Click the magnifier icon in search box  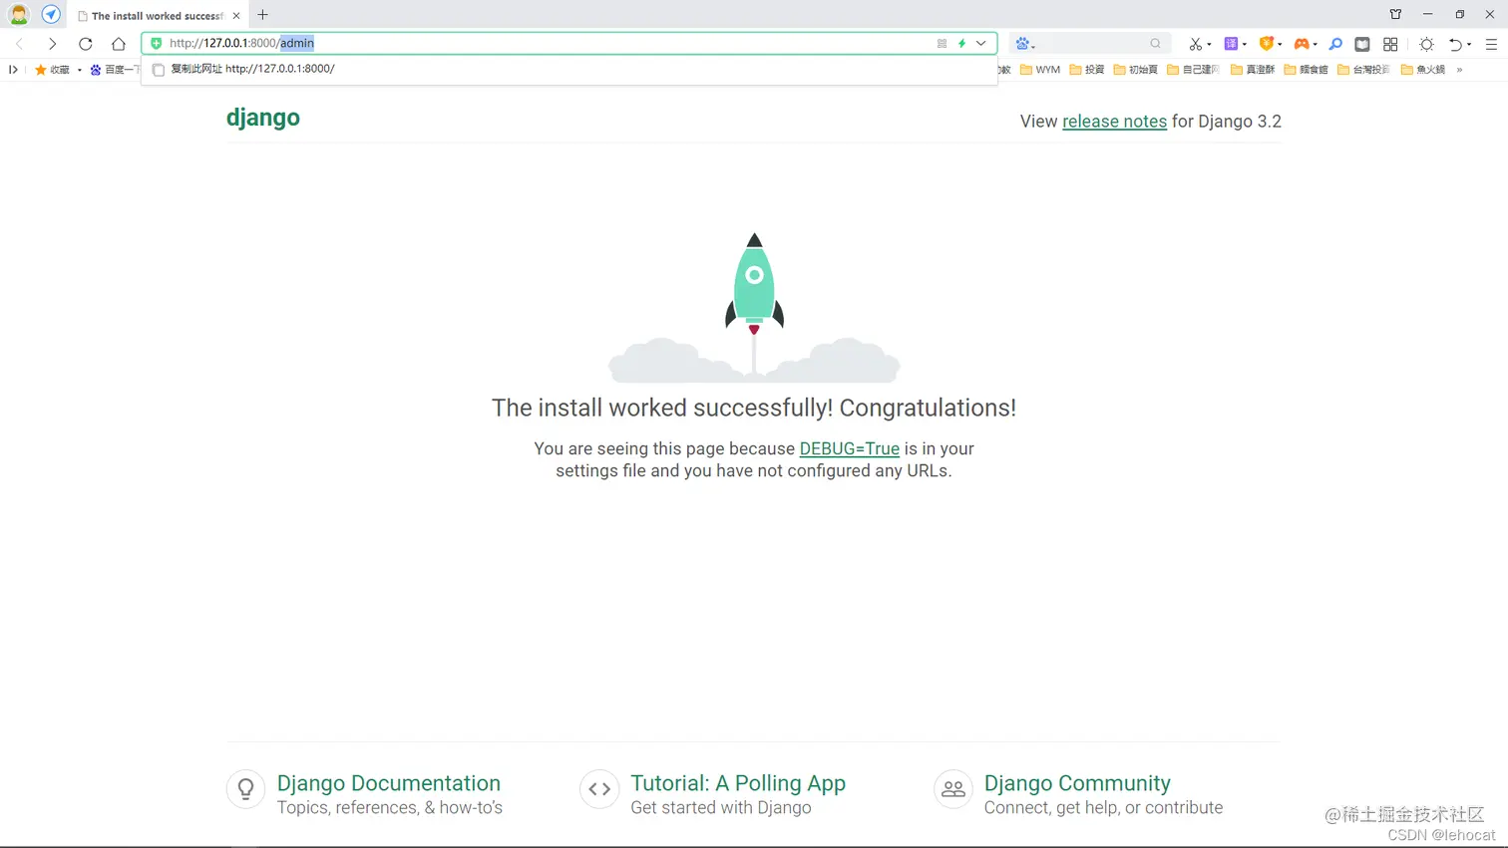click(1155, 44)
